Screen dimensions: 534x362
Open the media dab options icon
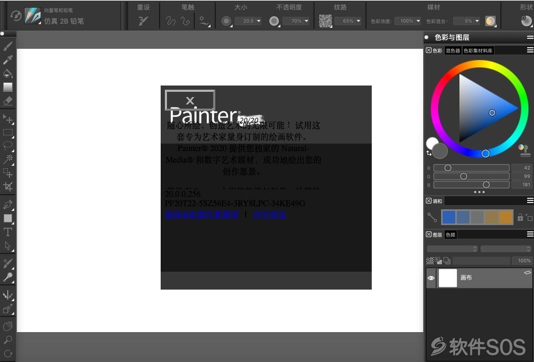(491, 21)
